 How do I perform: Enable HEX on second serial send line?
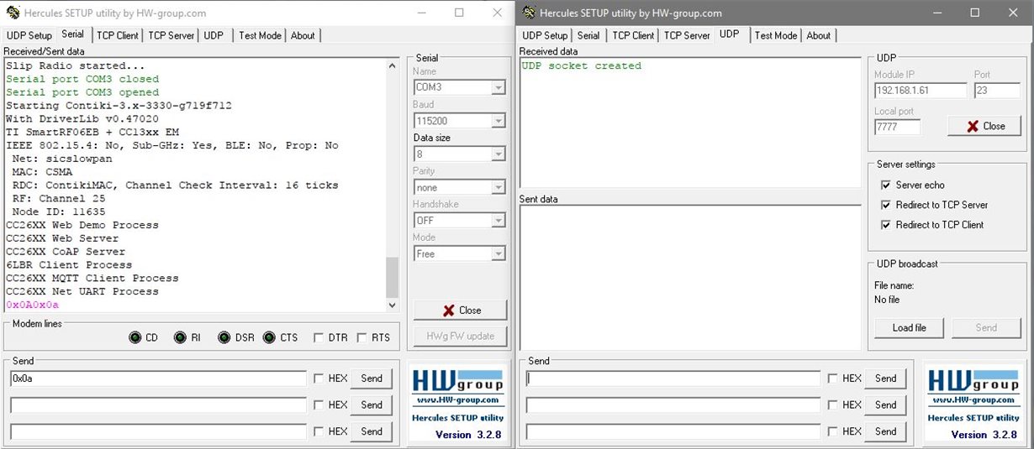point(319,405)
